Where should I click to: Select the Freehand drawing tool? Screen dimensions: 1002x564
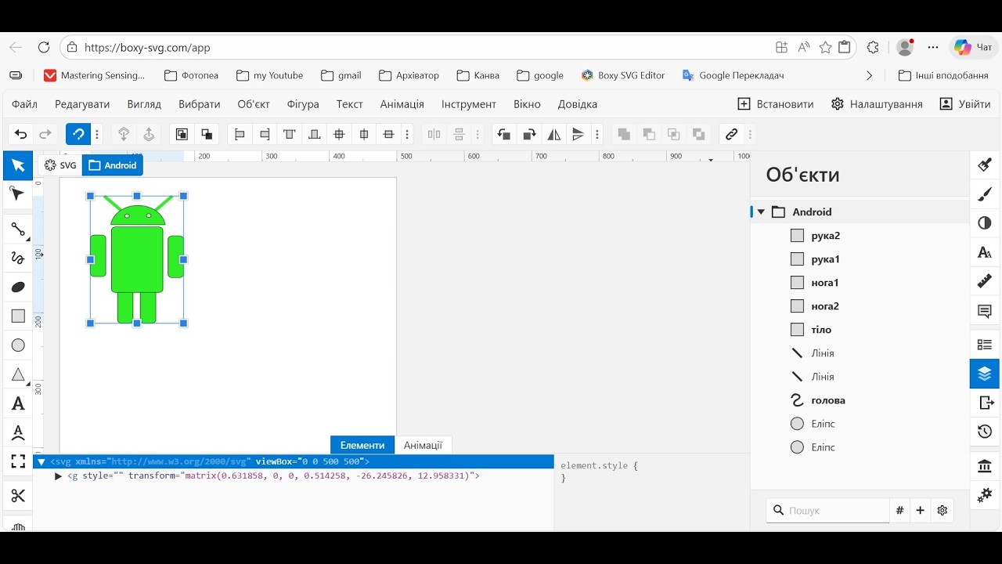18,258
